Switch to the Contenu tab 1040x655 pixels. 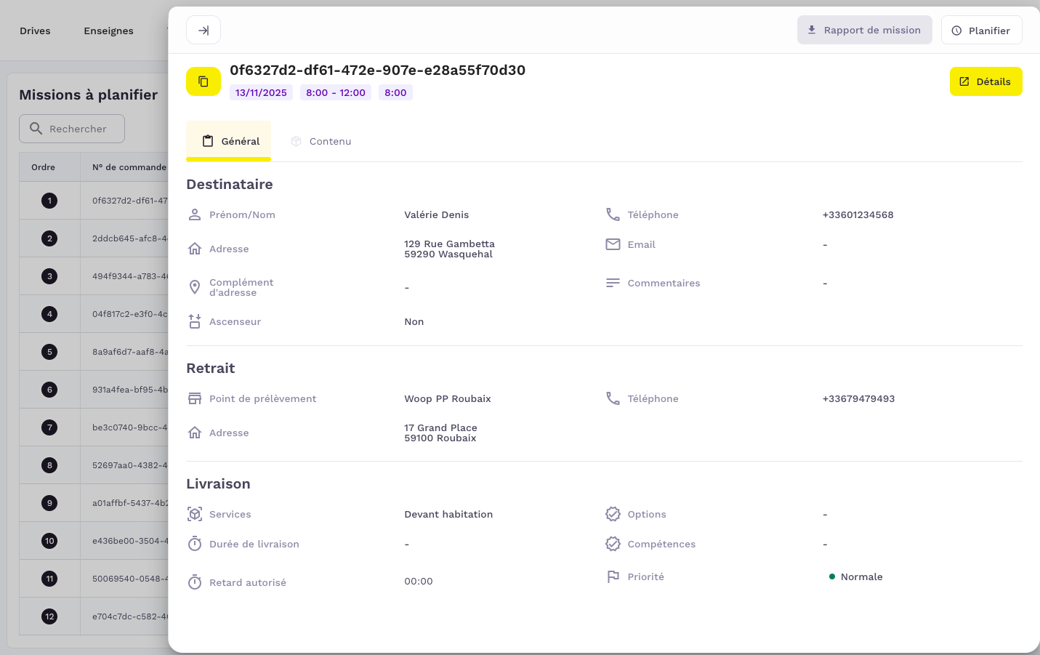click(x=321, y=141)
